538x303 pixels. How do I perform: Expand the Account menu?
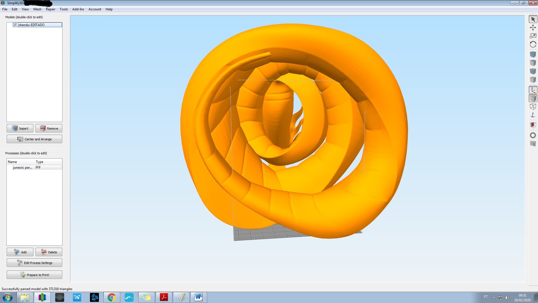pyautogui.click(x=95, y=9)
